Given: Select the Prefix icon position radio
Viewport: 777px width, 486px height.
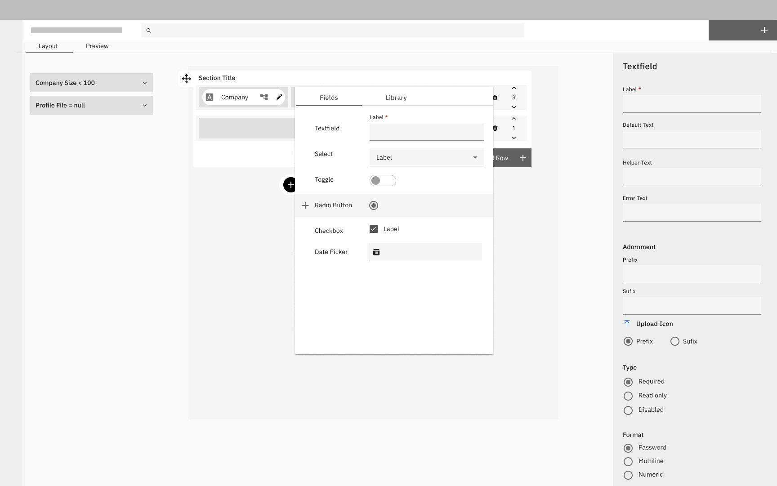Looking at the screenshot, I should [x=628, y=341].
